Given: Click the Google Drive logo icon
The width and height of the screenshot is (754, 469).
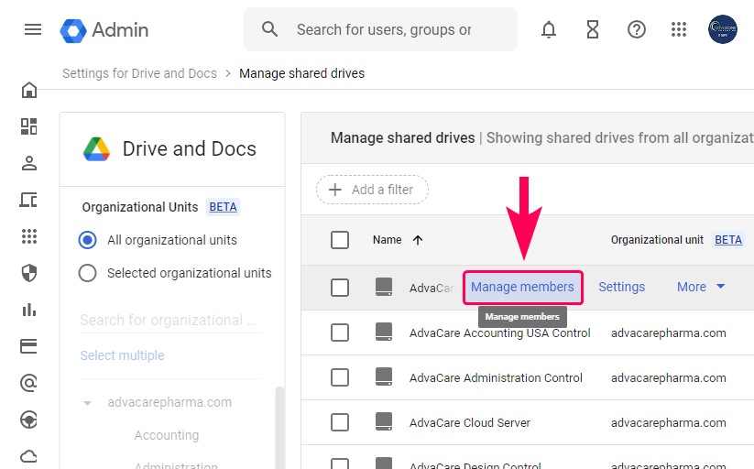Looking at the screenshot, I should point(96,148).
